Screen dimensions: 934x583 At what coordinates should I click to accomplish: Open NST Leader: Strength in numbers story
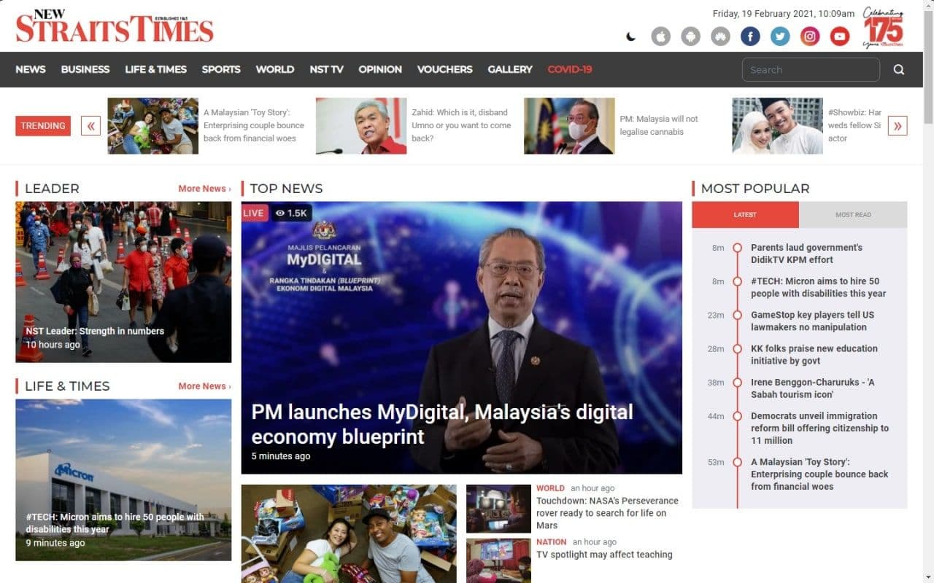pos(95,331)
